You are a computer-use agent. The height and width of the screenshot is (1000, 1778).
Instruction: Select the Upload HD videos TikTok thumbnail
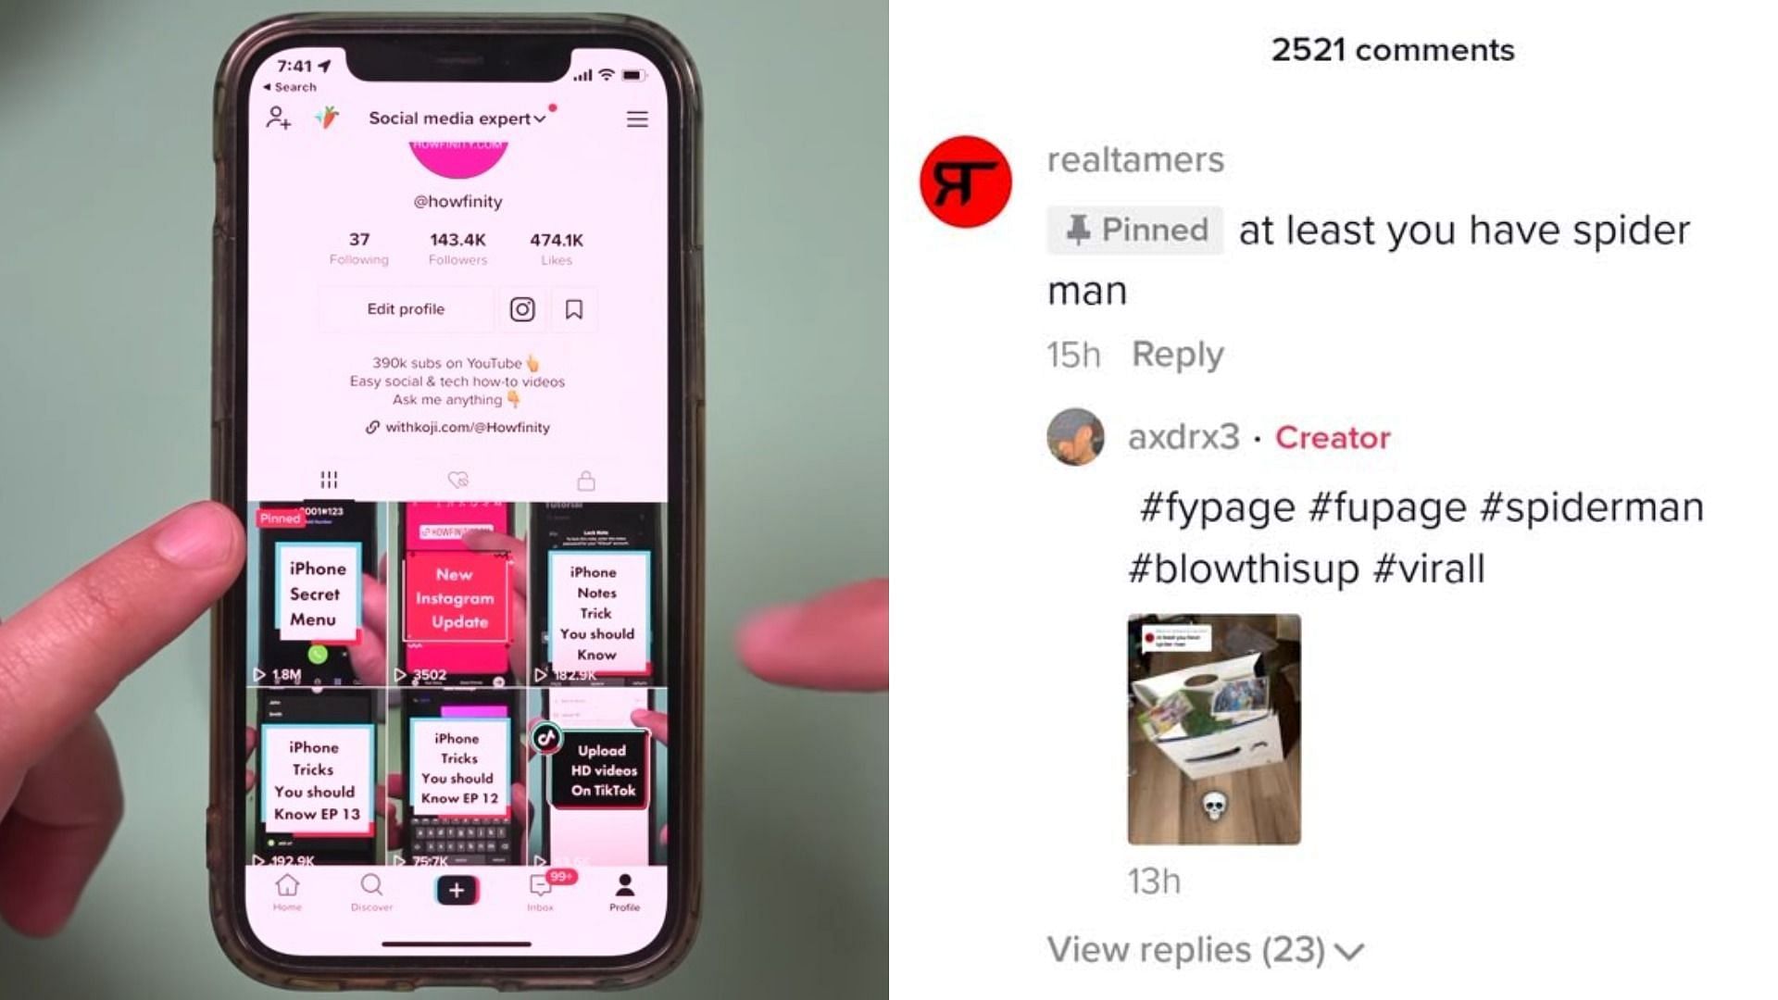(x=597, y=777)
